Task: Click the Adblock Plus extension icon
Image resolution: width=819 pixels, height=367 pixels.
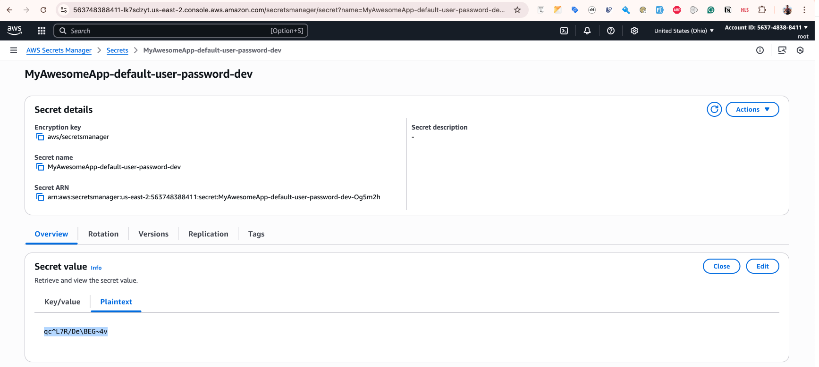Action: coord(677,10)
